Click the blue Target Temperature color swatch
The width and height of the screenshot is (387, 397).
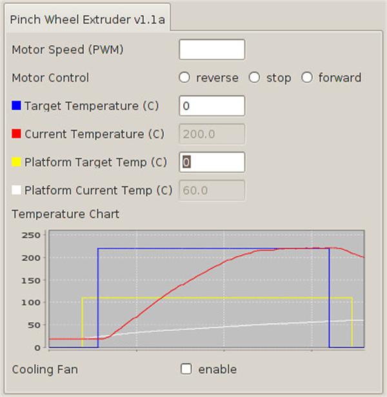(17, 106)
